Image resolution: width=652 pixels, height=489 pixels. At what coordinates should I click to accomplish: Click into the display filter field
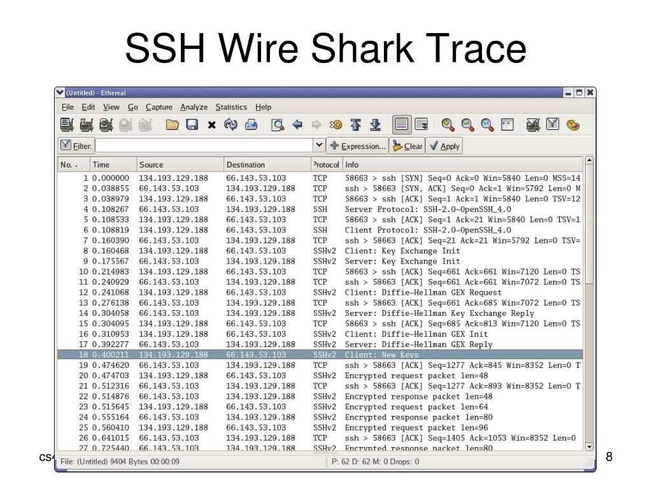(204, 146)
